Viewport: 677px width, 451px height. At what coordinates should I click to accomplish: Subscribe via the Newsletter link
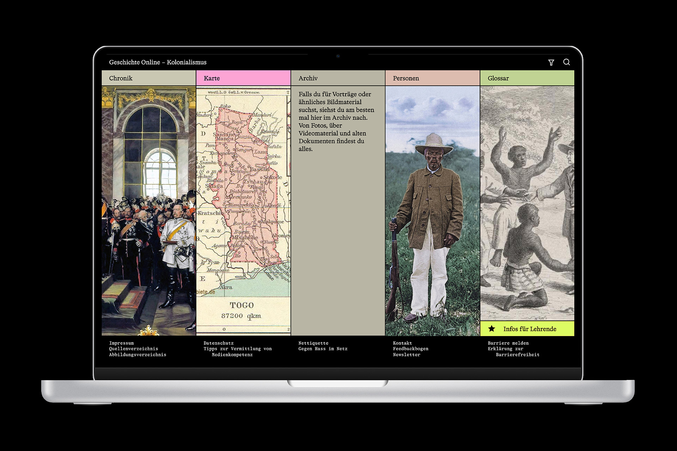point(407,354)
